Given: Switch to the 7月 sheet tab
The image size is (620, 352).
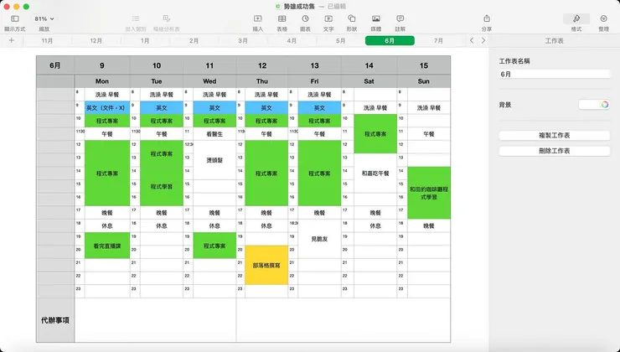Looking at the screenshot, I should pyautogui.click(x=438, y=41).
